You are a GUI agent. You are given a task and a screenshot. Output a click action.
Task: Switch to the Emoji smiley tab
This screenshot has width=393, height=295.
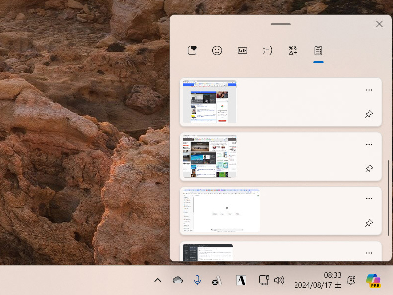tap(217, 50)
